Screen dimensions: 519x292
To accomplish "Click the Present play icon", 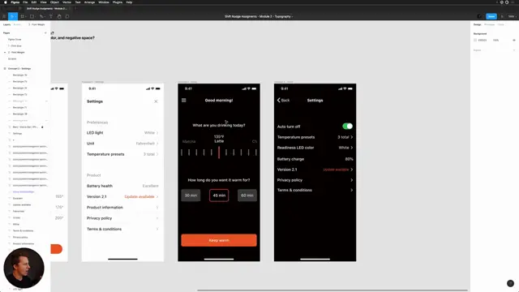I will click(x=502, y=16).
